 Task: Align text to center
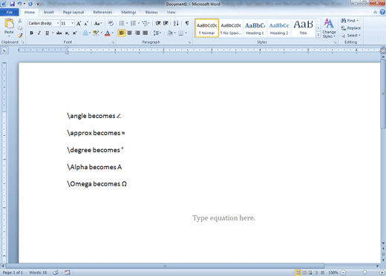(129, 33)
